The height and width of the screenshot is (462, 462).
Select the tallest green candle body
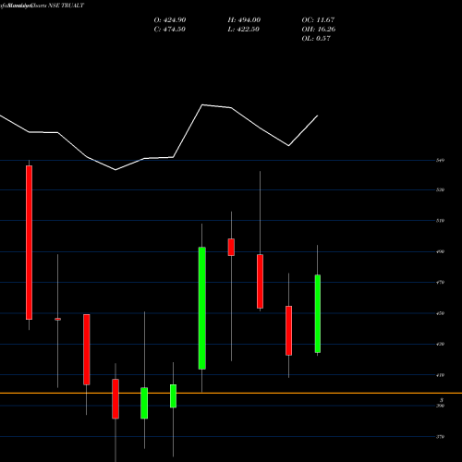202,308
